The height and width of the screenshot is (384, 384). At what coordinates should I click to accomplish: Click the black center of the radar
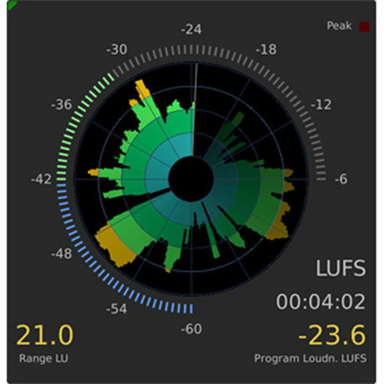click(x=191, y=179)
